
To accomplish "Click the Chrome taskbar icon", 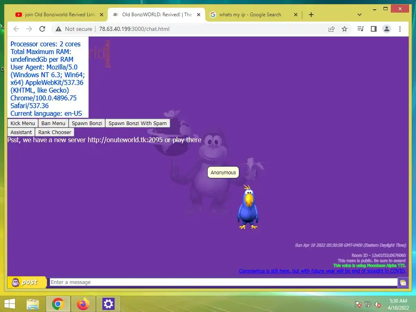I will pos(58,304).
